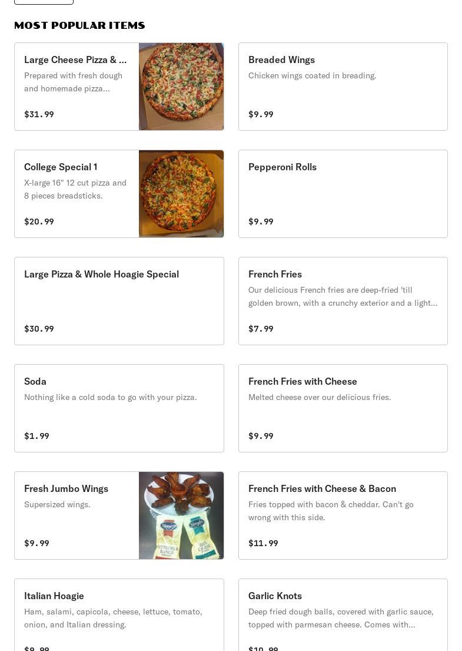The height and width of the screenshot is (651, 462).
Task: Click the College Special 1 title
Action: pyautogui.click(x=61, y=167)
